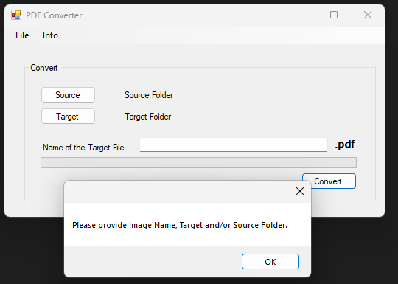This screenshot has width=398, height=284.
Task: Click the PDF Converter window title text
Action: coord(54,15)
